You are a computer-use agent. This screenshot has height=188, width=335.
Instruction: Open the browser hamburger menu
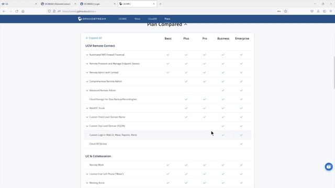coord(331,11)
